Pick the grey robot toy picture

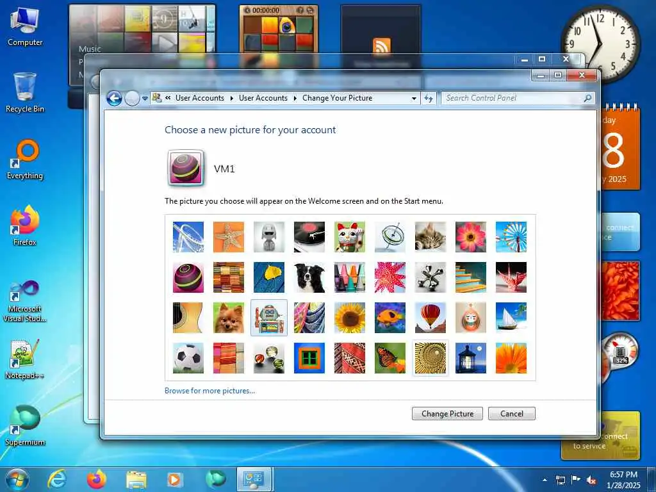click(x=269, y=237)
